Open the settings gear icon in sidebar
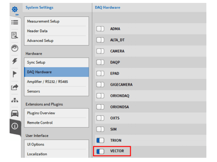Screen dimensions: 217x162 point(15,9)
